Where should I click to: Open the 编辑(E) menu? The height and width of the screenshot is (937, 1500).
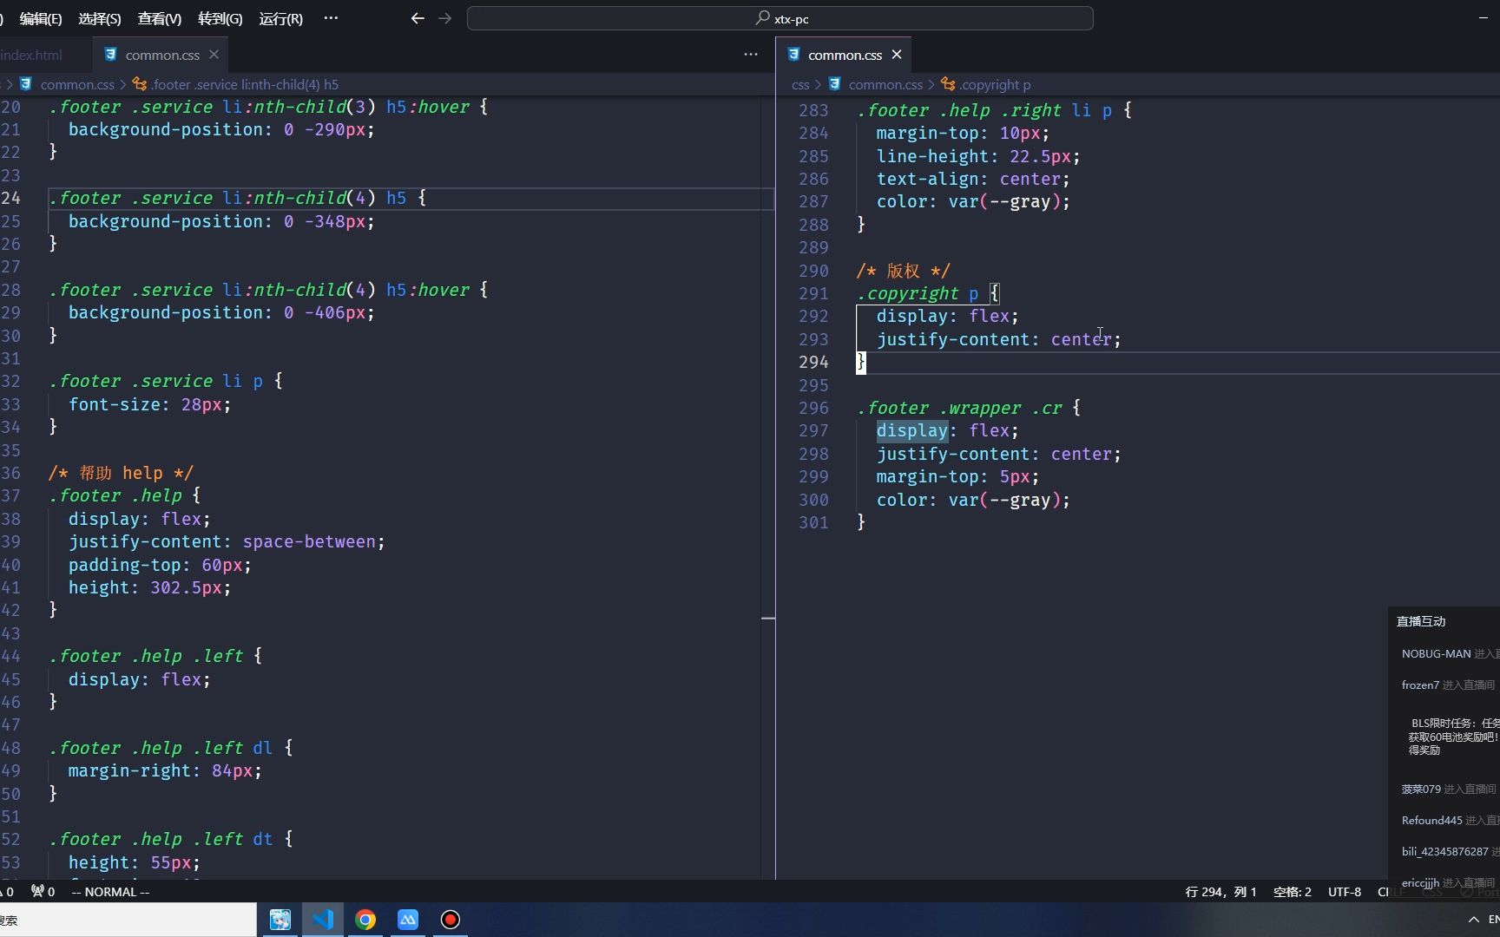pos(41,18)
